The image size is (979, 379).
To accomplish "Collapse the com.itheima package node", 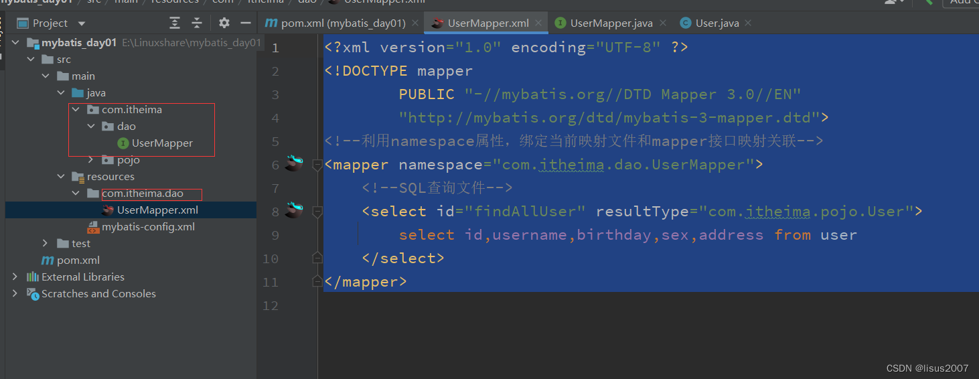I will pos(76,110).
